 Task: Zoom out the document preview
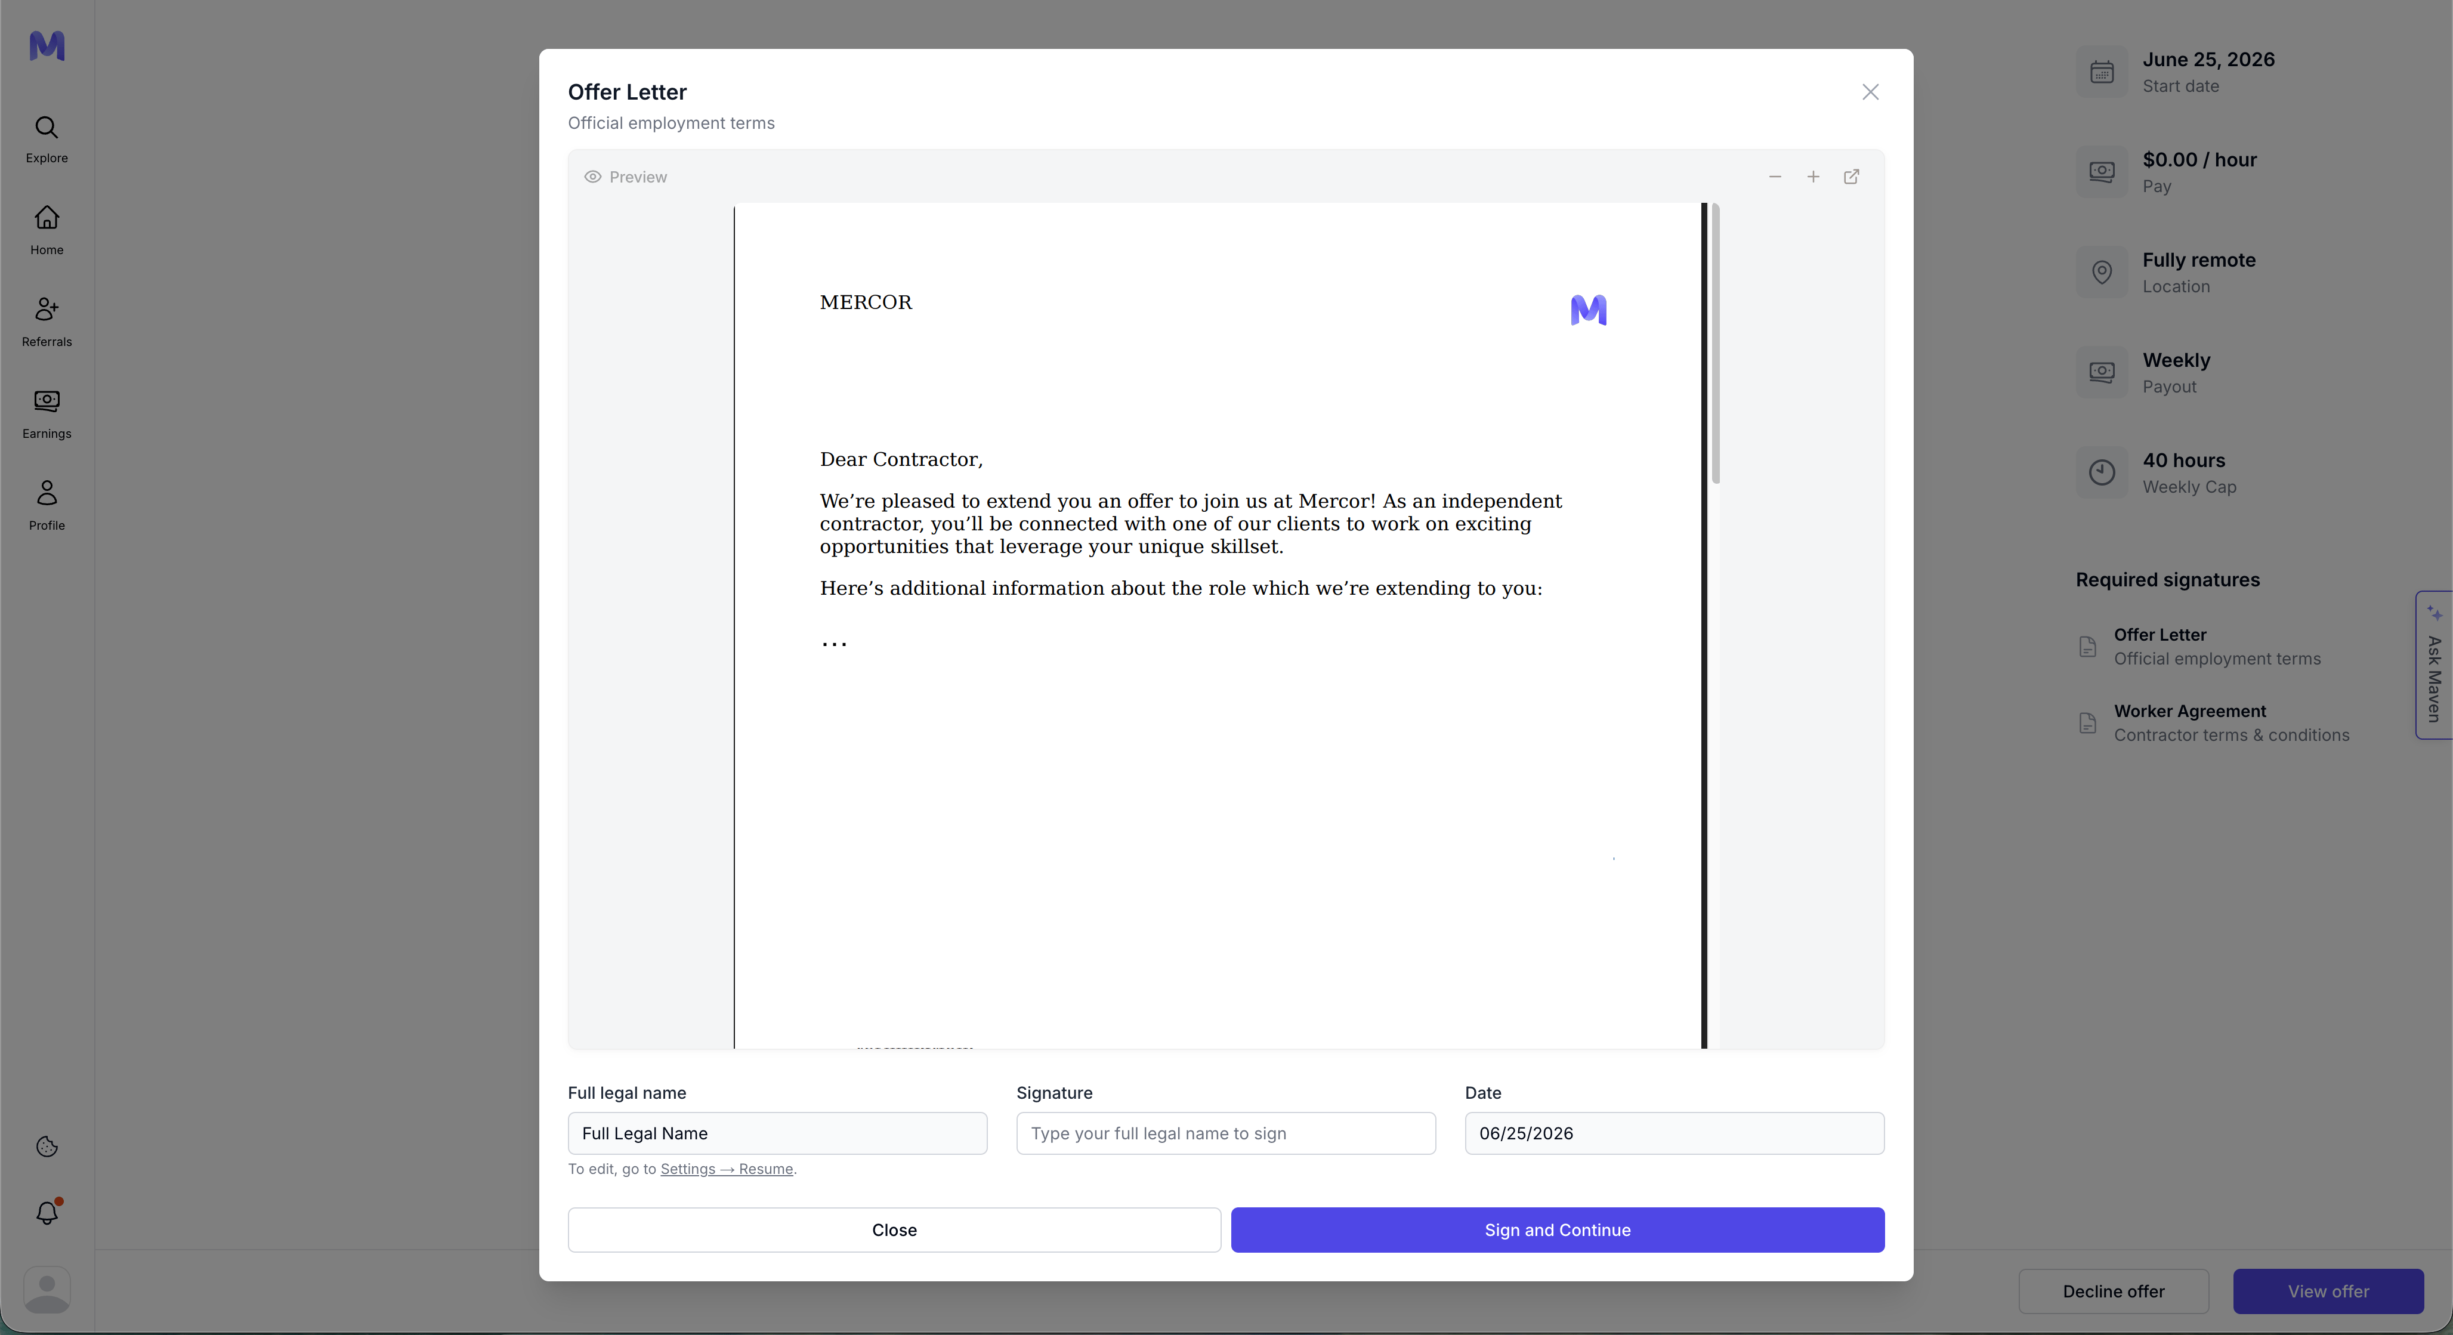[1775, 177]
